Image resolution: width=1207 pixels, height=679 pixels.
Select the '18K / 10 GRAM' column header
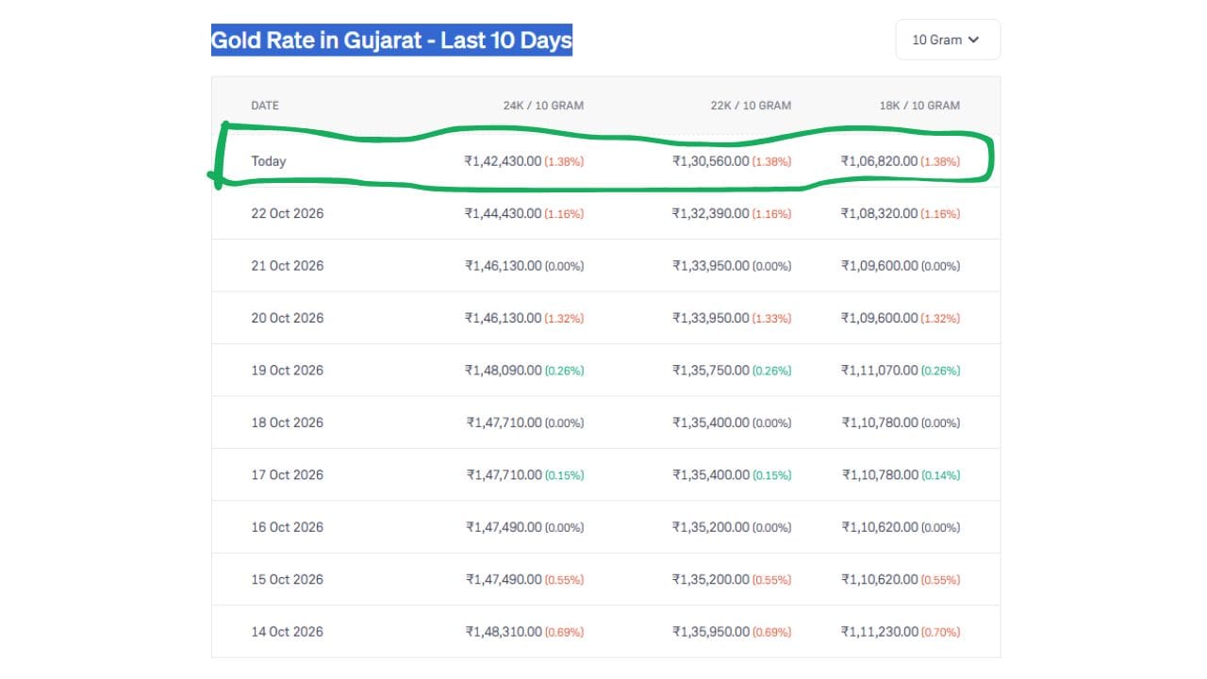click(919, 106)
